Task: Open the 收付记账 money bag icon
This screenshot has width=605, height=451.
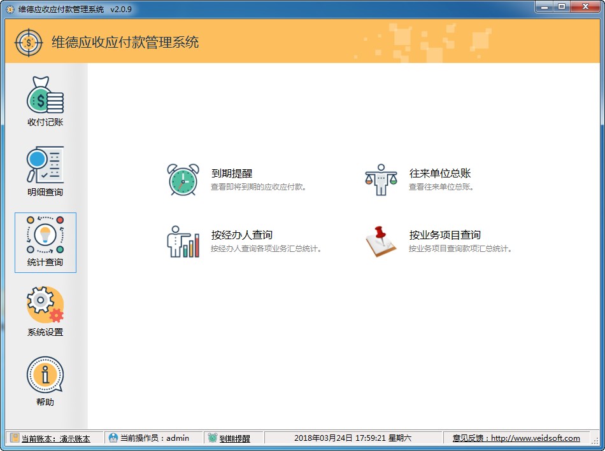Action: pyautogui.click(x=45, y=95)
